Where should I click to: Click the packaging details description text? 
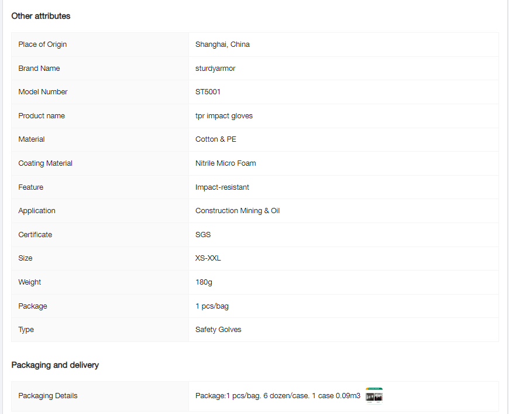point(277,396)
